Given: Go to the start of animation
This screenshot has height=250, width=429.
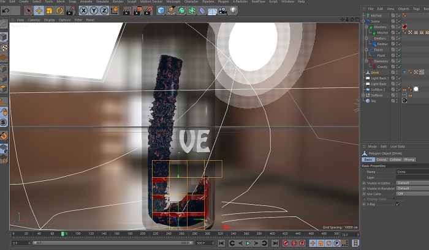Looking at the screenshot, I should (221, 243).
